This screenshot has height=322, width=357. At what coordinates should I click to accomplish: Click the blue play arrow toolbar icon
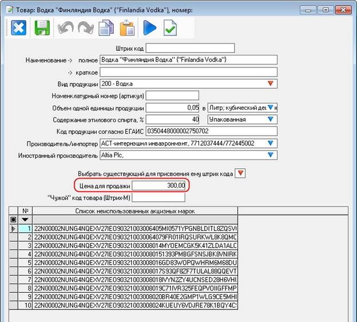pos(149,28)
